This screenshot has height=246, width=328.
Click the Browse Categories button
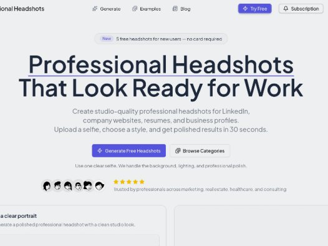(x=200, y=150)
